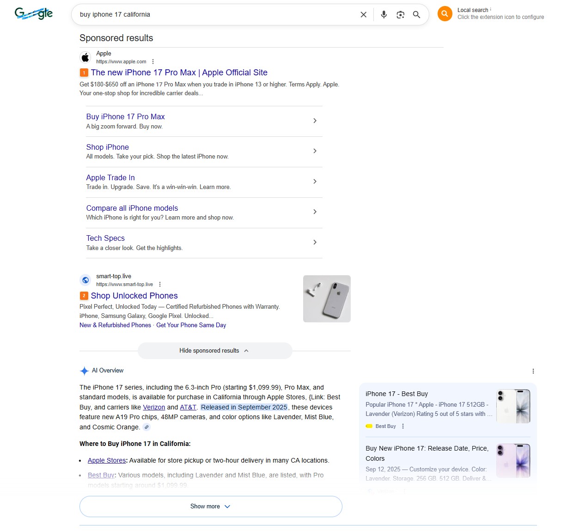
Task: Open search by image lens icon
Action: 400,15
